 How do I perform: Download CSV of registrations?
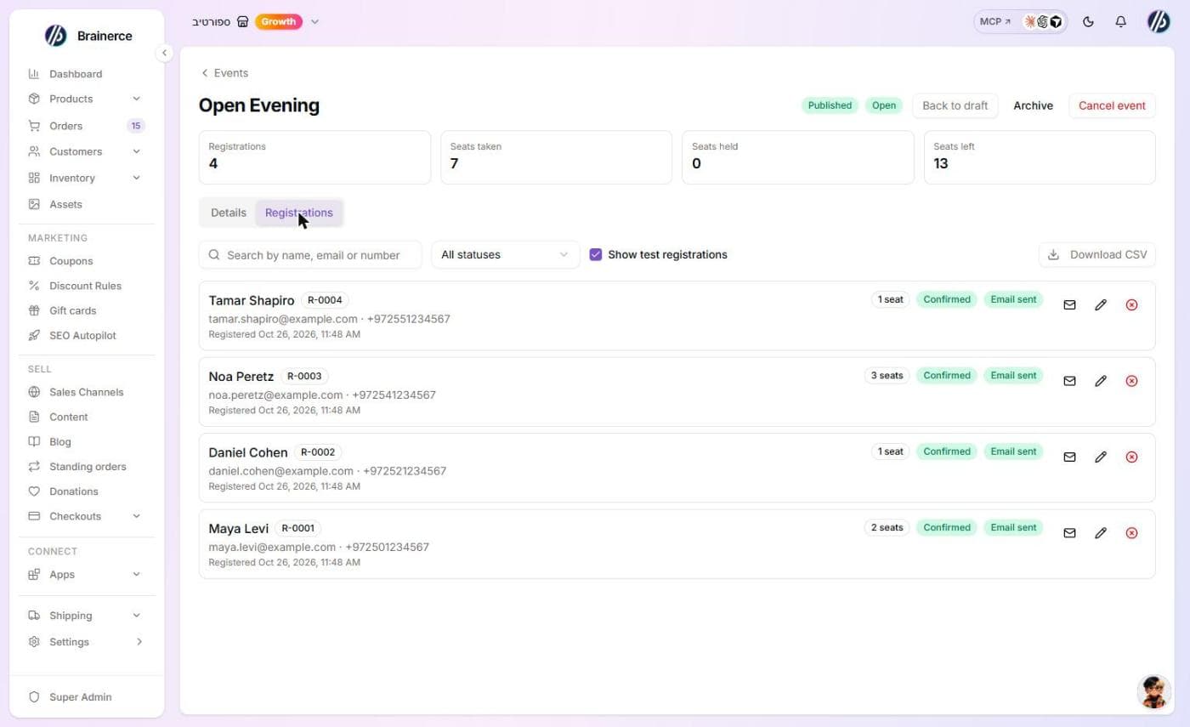coord(1097,254)
